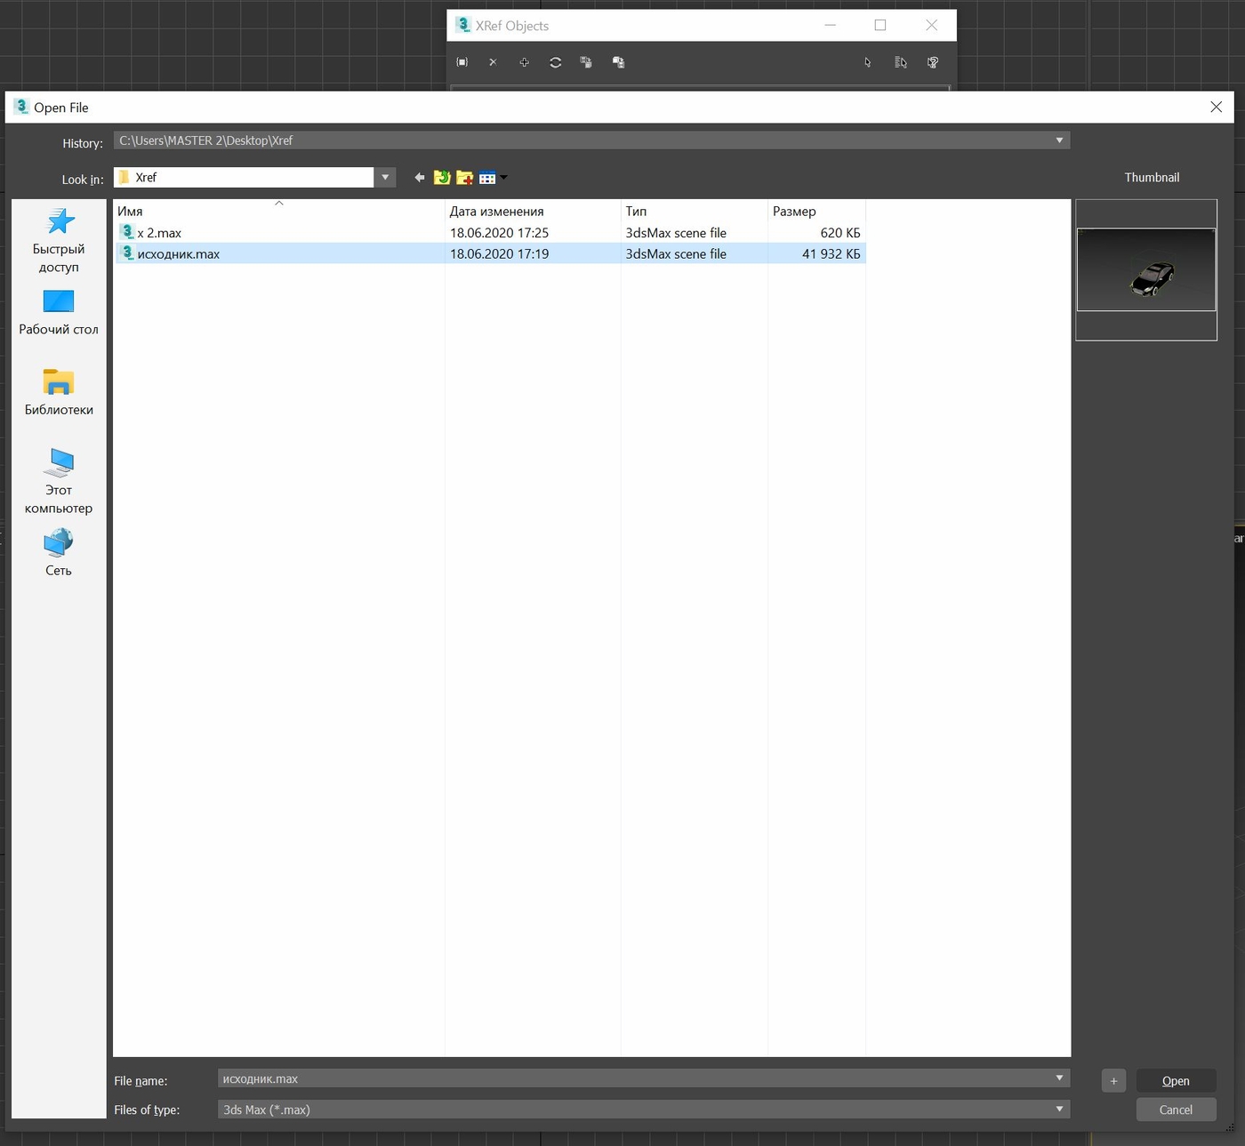This screenshot has height=1146, width=1245.
Task: Close the XRef Objects window
Action: click(x=931, y=25)
